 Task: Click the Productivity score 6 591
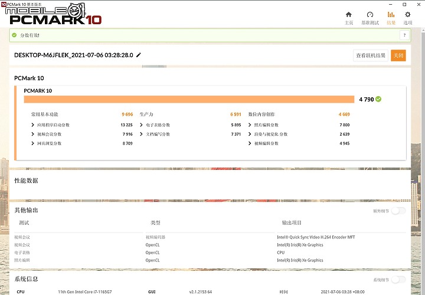[x=236, y=114]
